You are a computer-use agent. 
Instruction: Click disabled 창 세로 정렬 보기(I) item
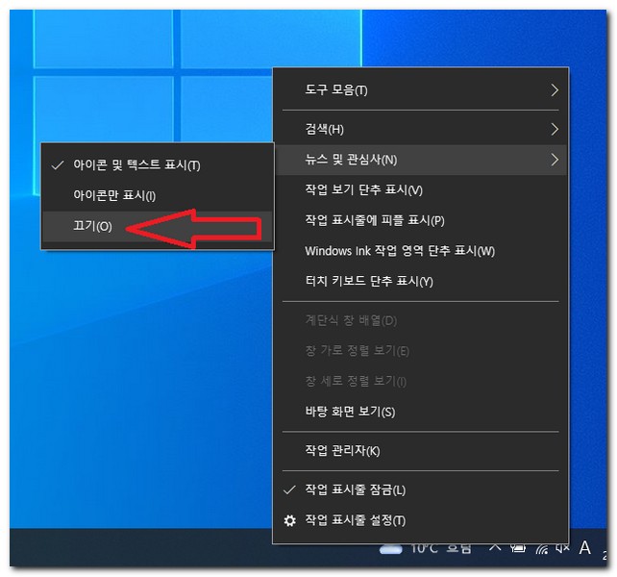click(x=421, y=381)
